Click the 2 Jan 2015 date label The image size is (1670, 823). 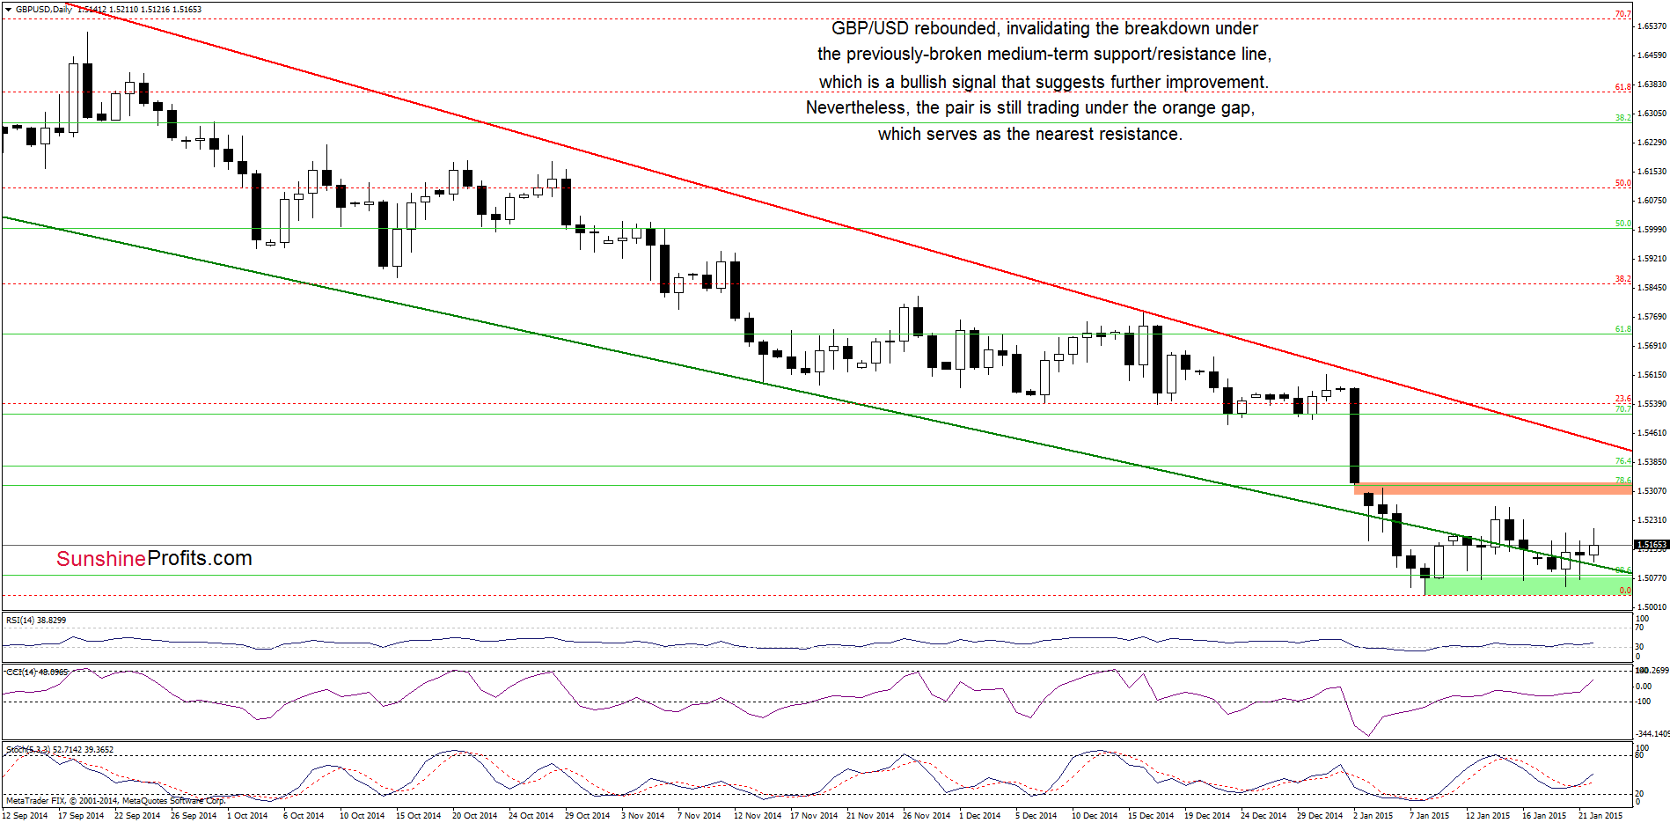1373,816
